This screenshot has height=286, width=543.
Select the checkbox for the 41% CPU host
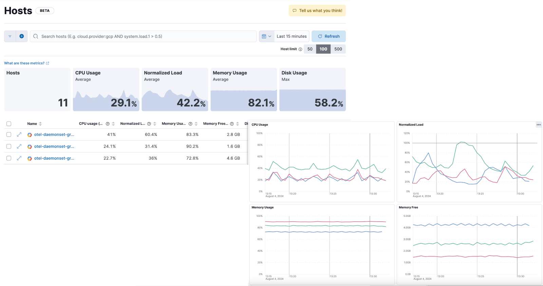pyautogui.click(x=9, y=135)
